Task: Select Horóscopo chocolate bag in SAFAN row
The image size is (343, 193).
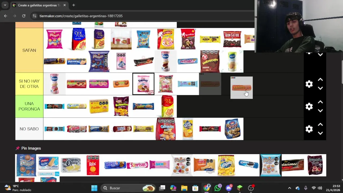Action: click(210, 61)
